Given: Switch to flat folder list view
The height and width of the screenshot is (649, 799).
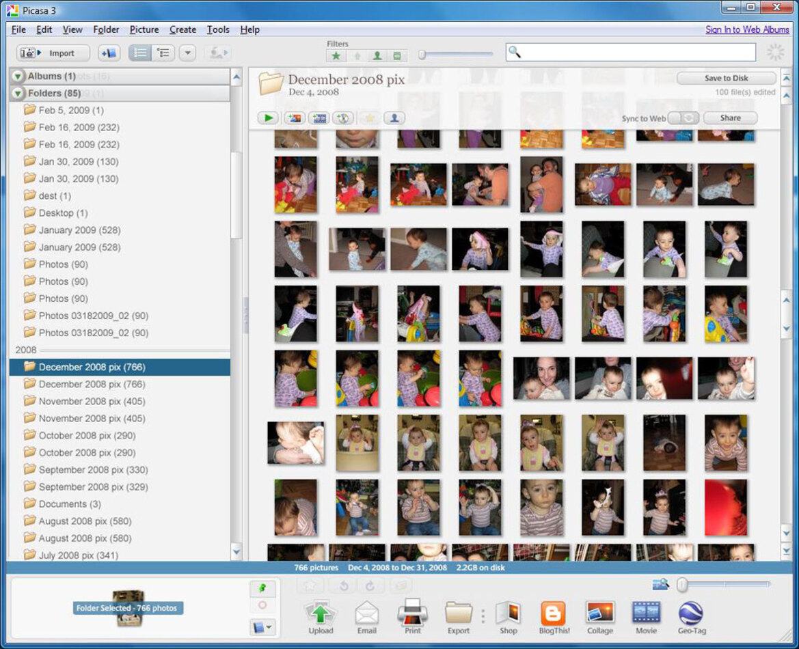Looking at the screenshot, I should (x=140, y=53).
